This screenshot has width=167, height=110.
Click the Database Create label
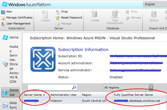point(95,20)
